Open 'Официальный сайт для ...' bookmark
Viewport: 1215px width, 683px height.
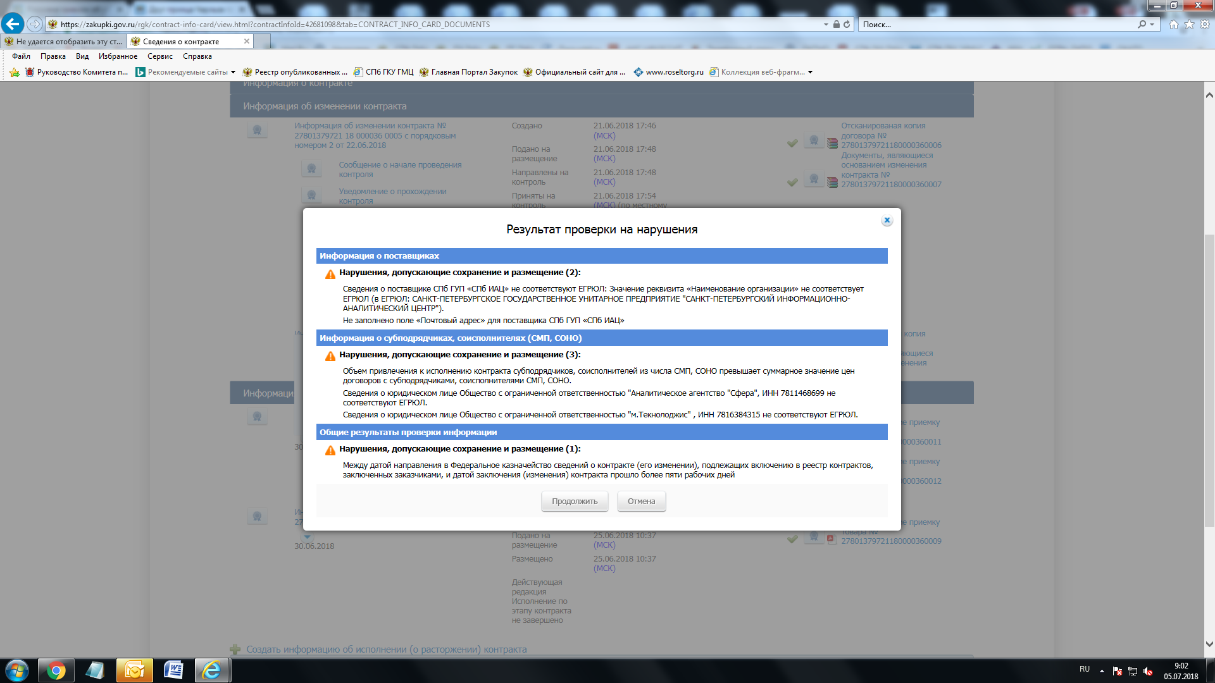tap(574, 72)
